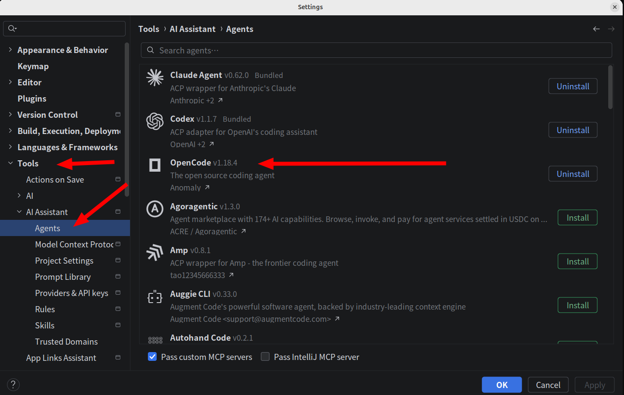The width and height of the screenshot is (624, 395).
Task: Click Tools in the breadcrumb path
Action: point(149,29)
